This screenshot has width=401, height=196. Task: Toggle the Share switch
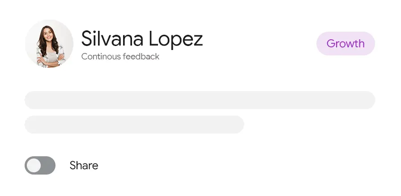point(40,166)
